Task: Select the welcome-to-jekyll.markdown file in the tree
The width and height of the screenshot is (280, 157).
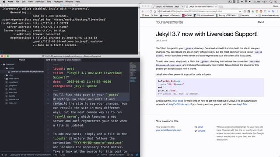Action: [27, 72]
